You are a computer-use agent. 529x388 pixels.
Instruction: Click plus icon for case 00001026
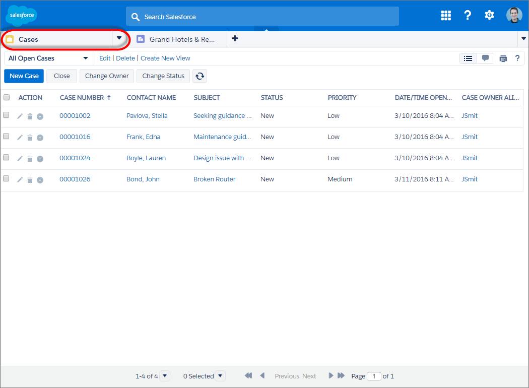(x=40, y=180)
